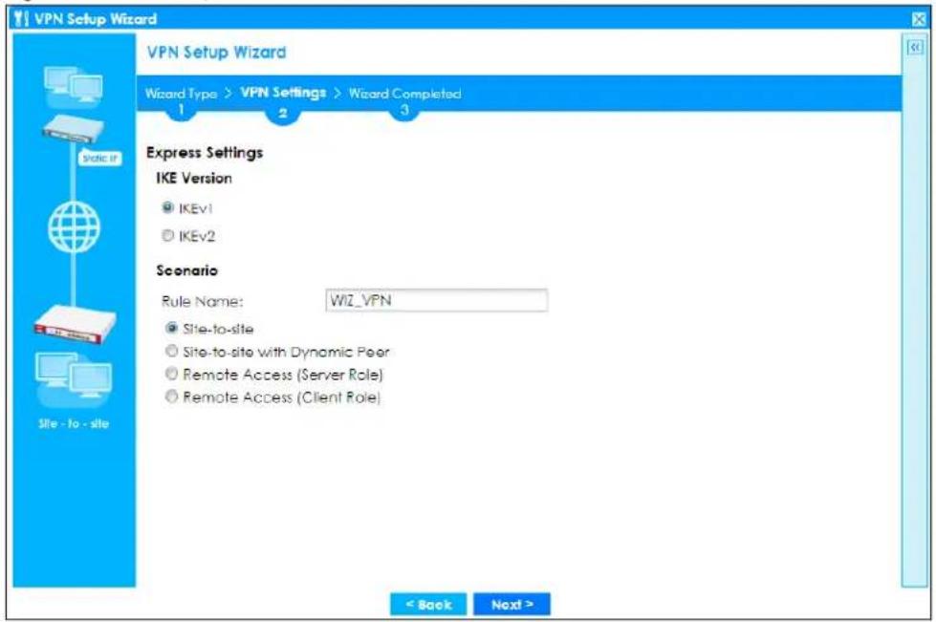Click the step 1 number marker
The width and height of the screenshot is (936, 622).
click(x=181, y=110)
